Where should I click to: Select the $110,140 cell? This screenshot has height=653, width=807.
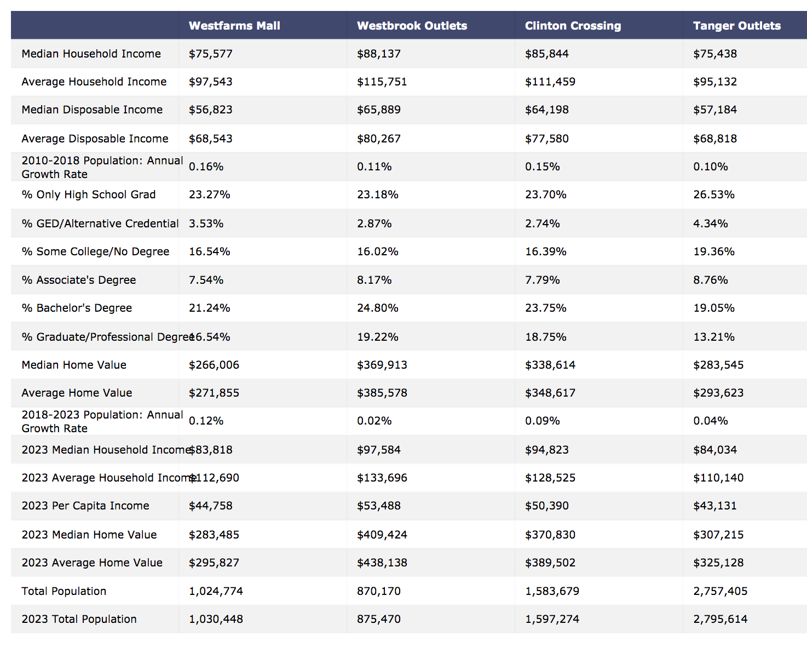click(x=718, y=478)
